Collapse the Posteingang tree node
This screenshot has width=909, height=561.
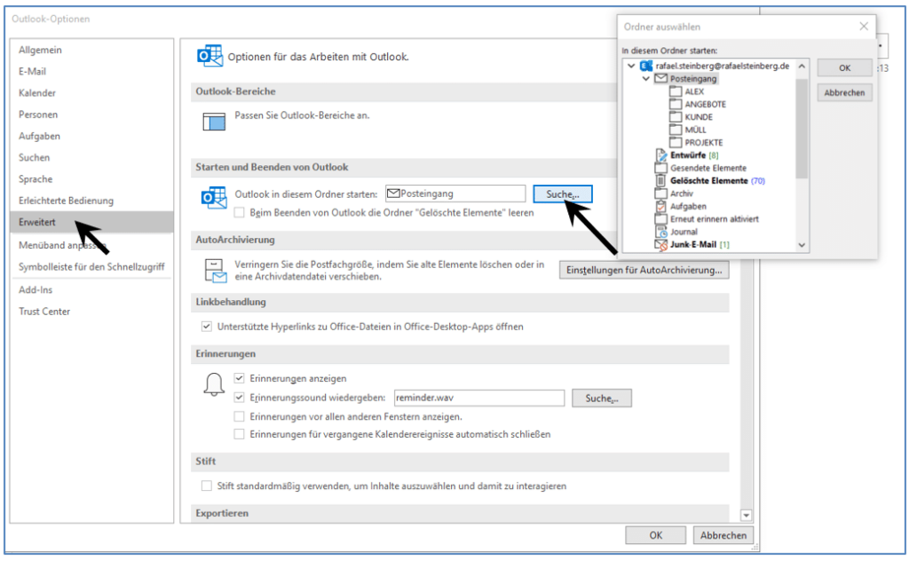646,78
